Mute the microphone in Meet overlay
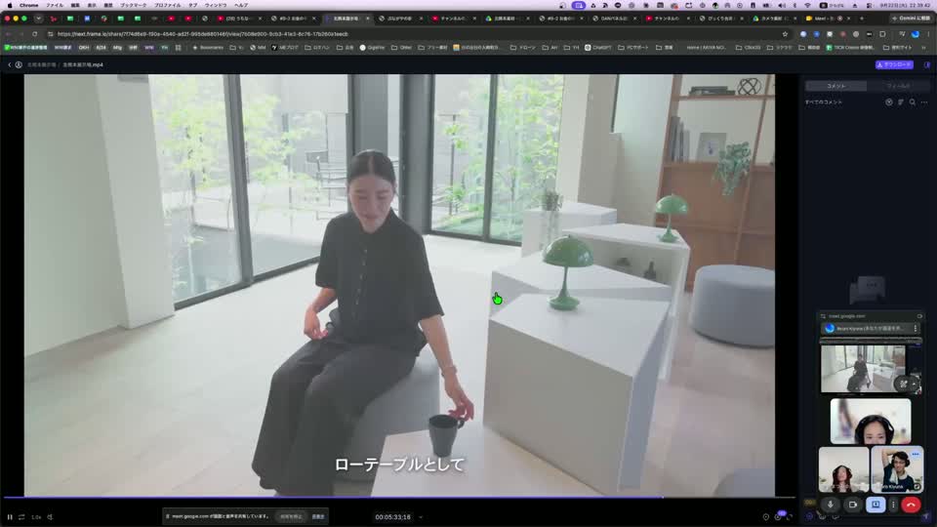Viewport: 937px width, 527px height. point(830,505)
